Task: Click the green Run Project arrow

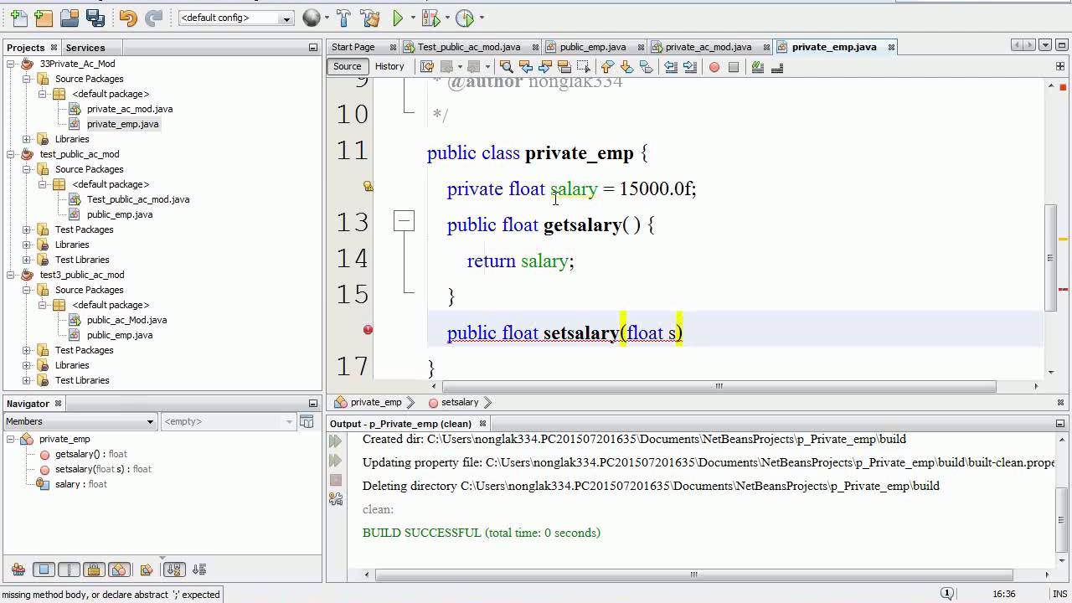Action: click(x=398, y=18)
